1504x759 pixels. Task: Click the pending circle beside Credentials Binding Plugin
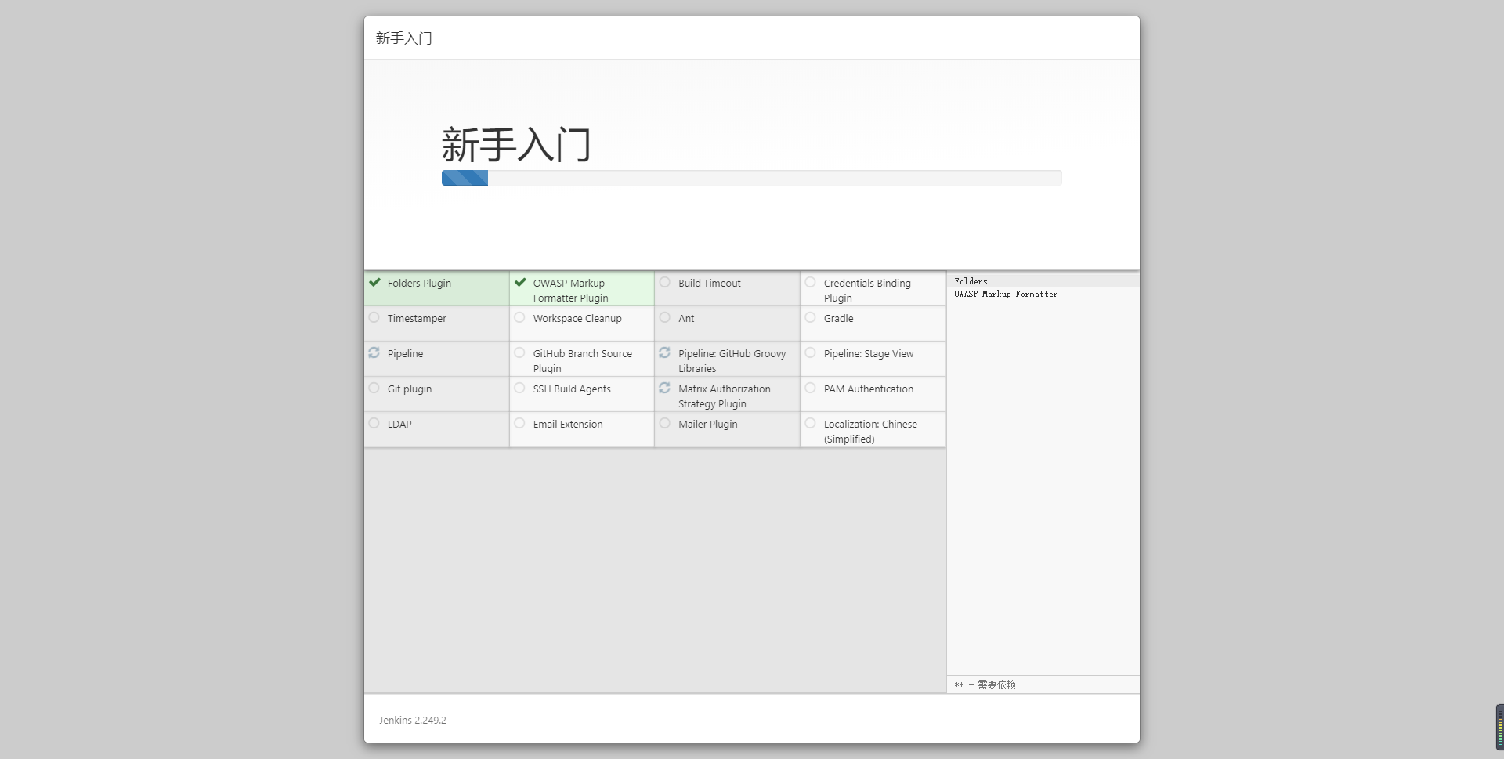(x=811, y=283)
